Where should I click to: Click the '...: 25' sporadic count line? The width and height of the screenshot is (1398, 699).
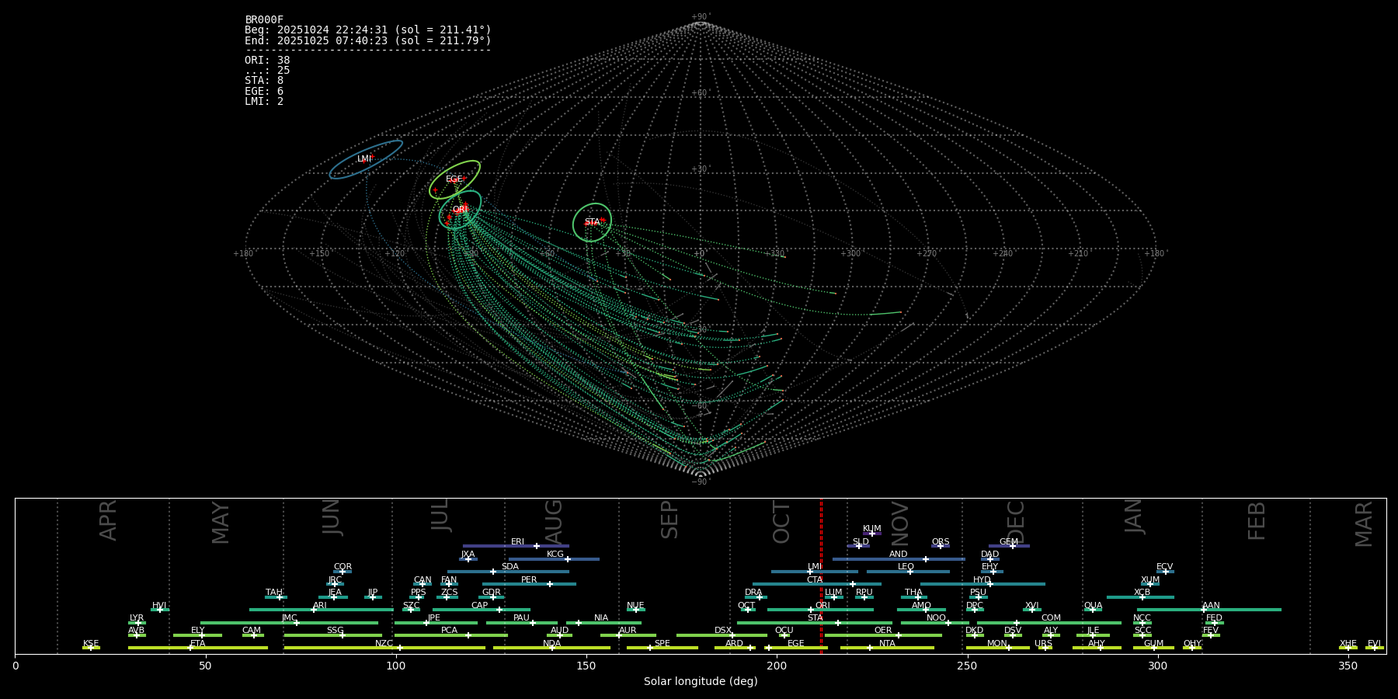[x=267, y=71]
